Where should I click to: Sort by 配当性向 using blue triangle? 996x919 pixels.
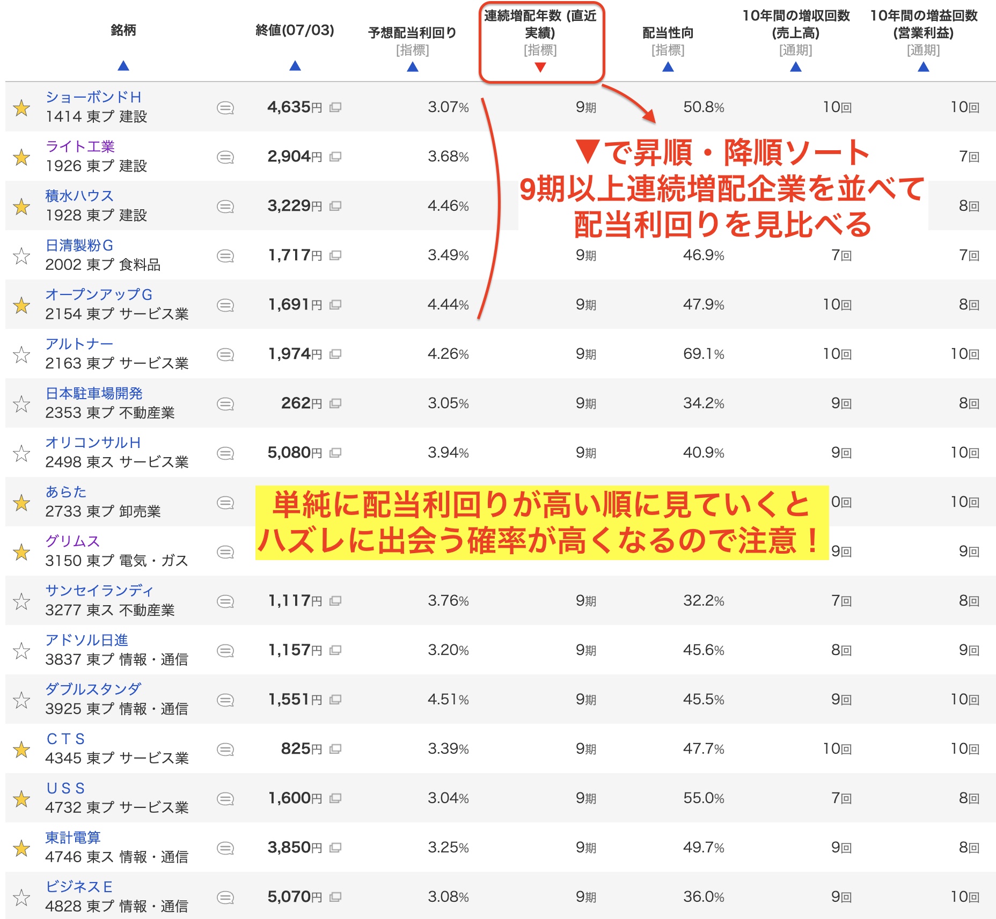668,67
